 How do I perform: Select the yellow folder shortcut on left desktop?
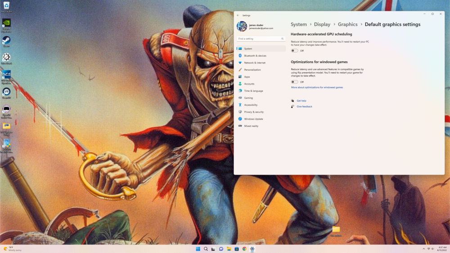pos(6,129)
